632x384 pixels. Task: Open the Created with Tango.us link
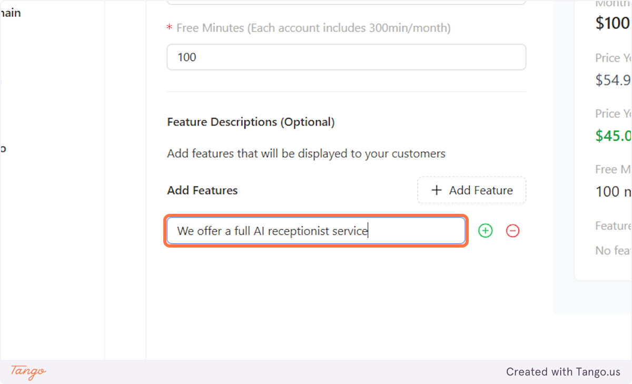click(563, 371)
